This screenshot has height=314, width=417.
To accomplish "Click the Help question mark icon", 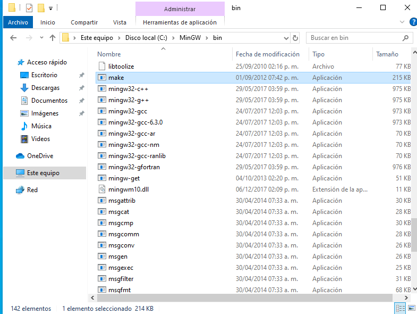I will (x=413, y=22).
